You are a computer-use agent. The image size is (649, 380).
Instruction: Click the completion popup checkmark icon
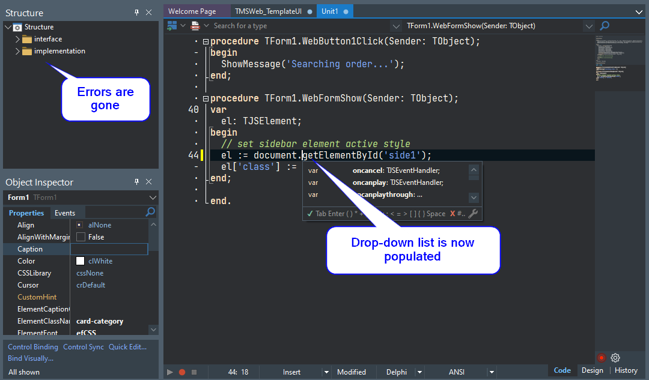click(309, 214)
